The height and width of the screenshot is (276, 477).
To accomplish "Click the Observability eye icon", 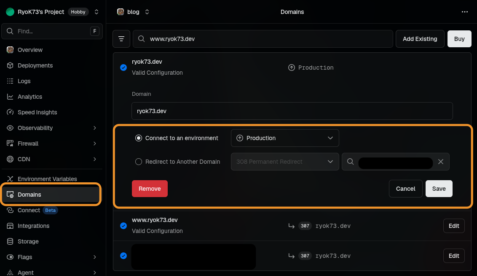I will pyautogui.click(x=10, y=127).
